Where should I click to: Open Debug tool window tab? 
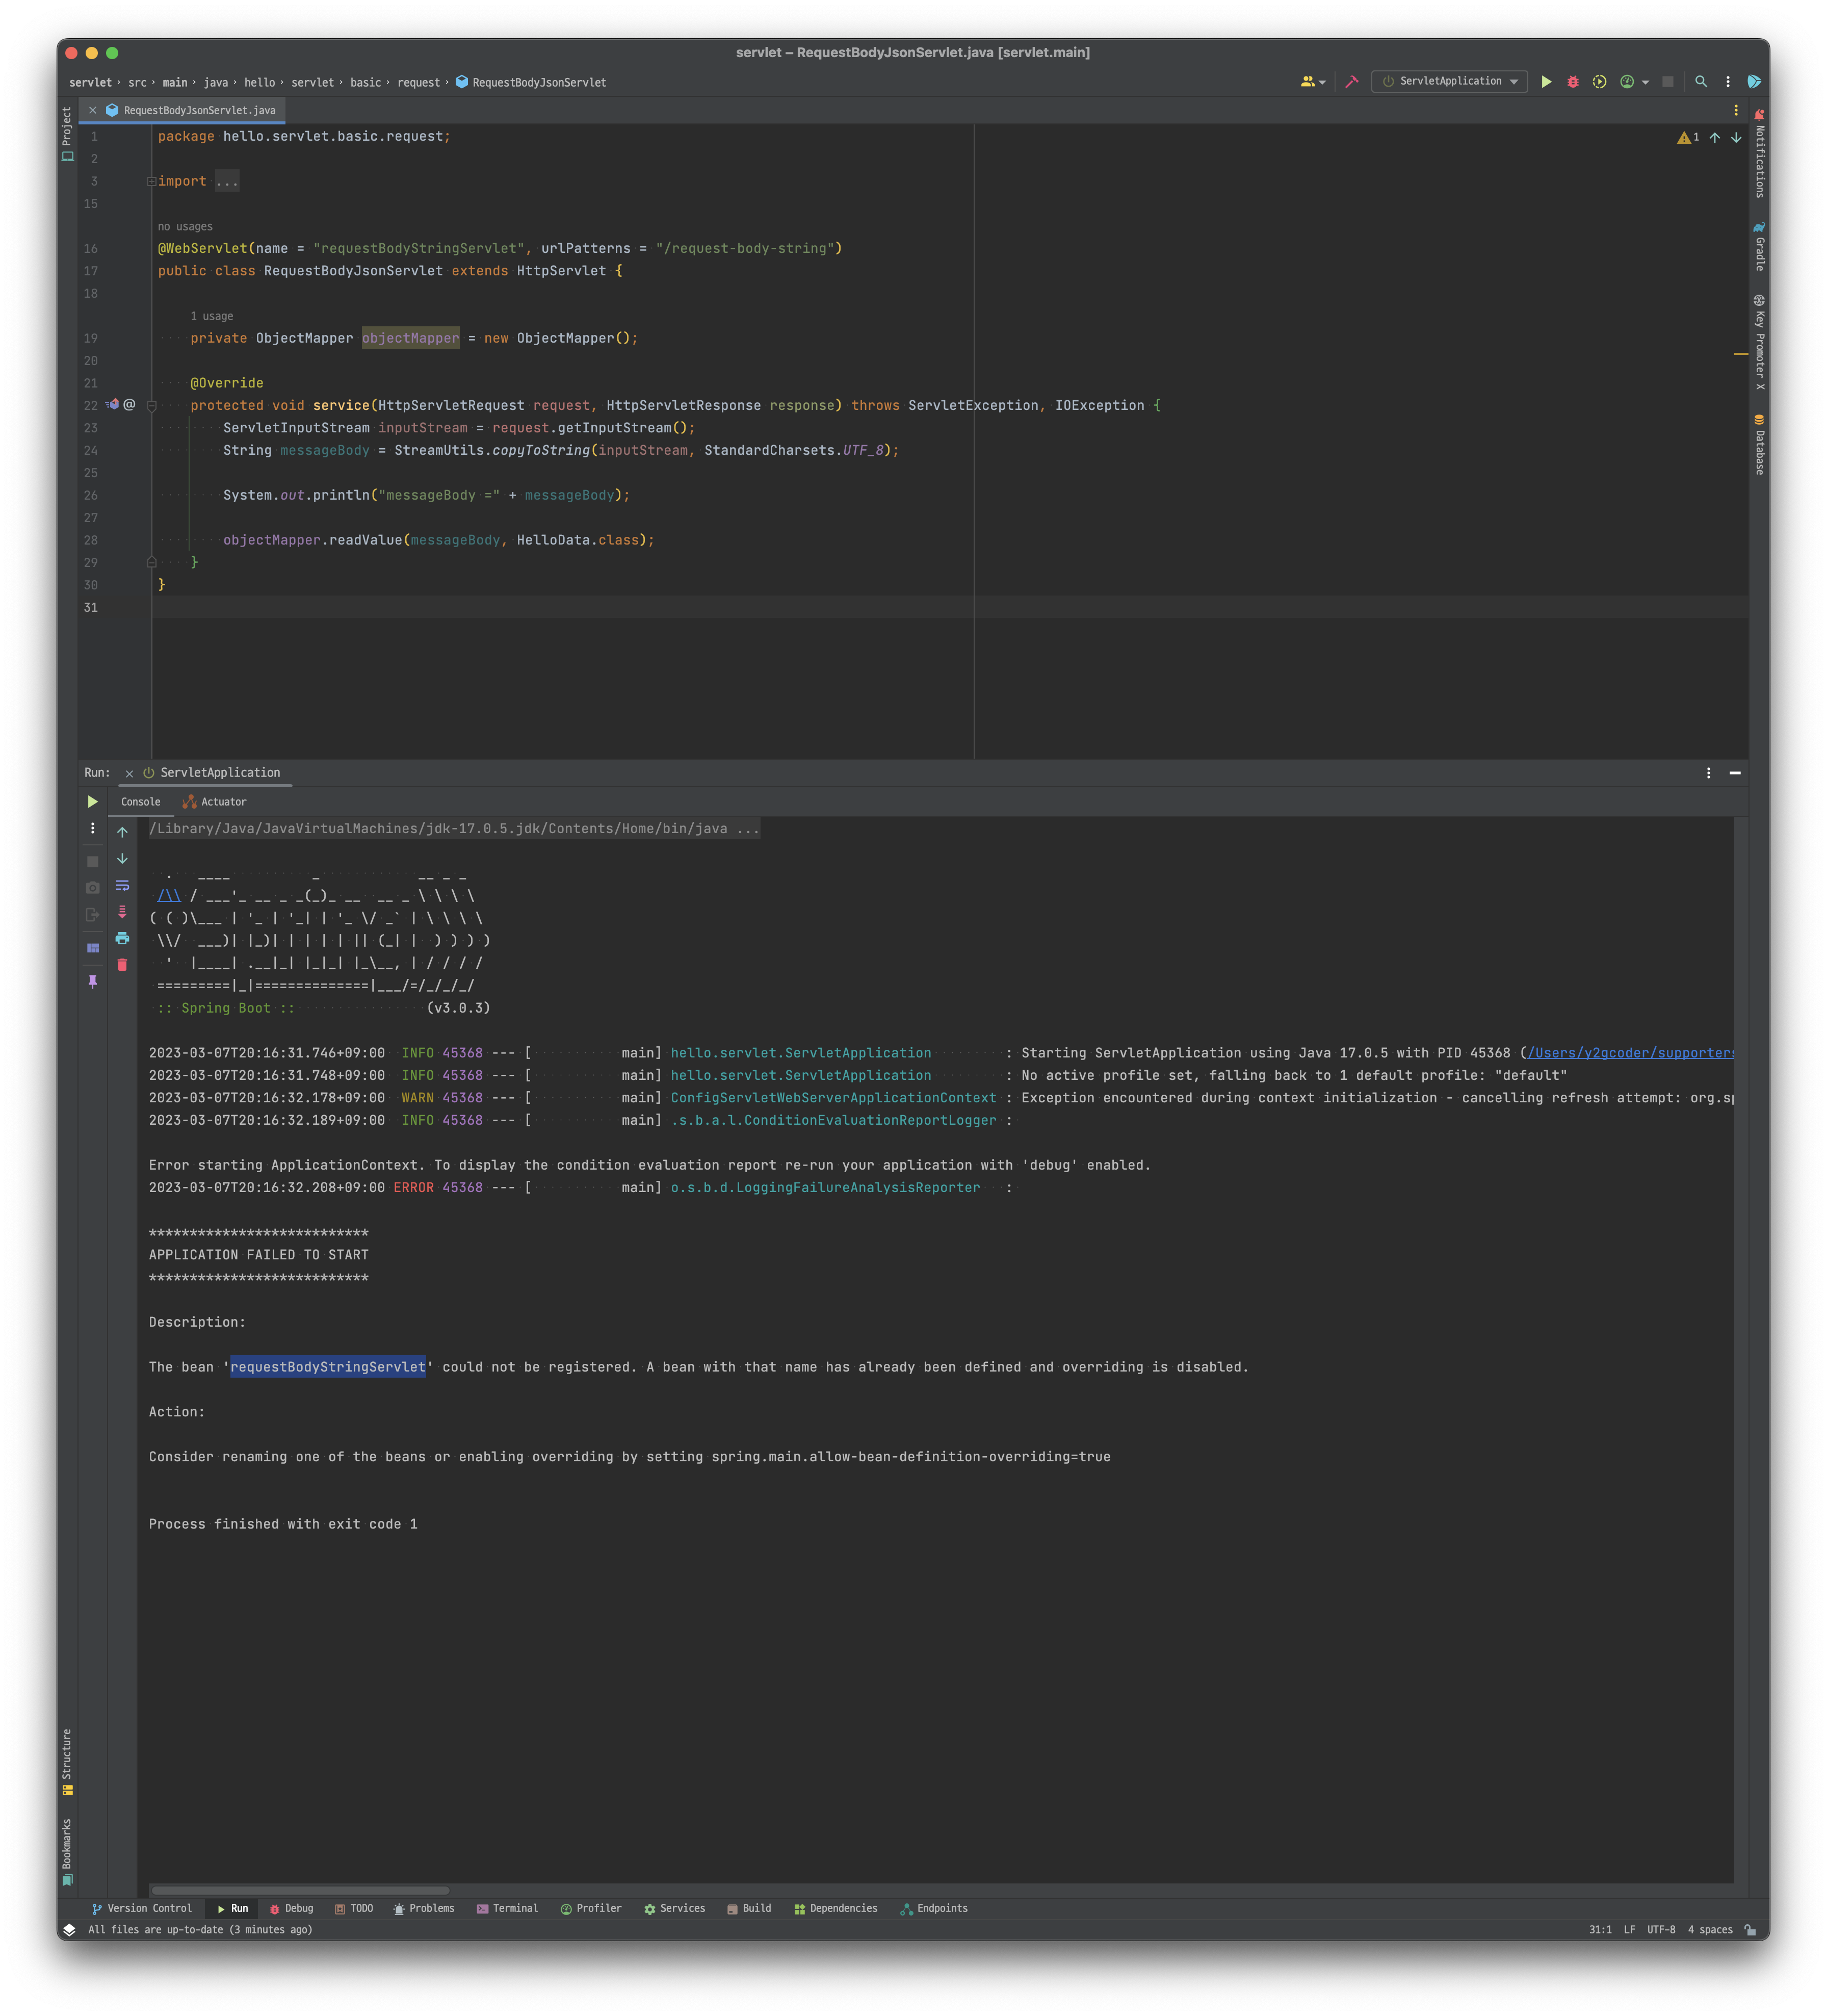click(x=291, y=1909)
